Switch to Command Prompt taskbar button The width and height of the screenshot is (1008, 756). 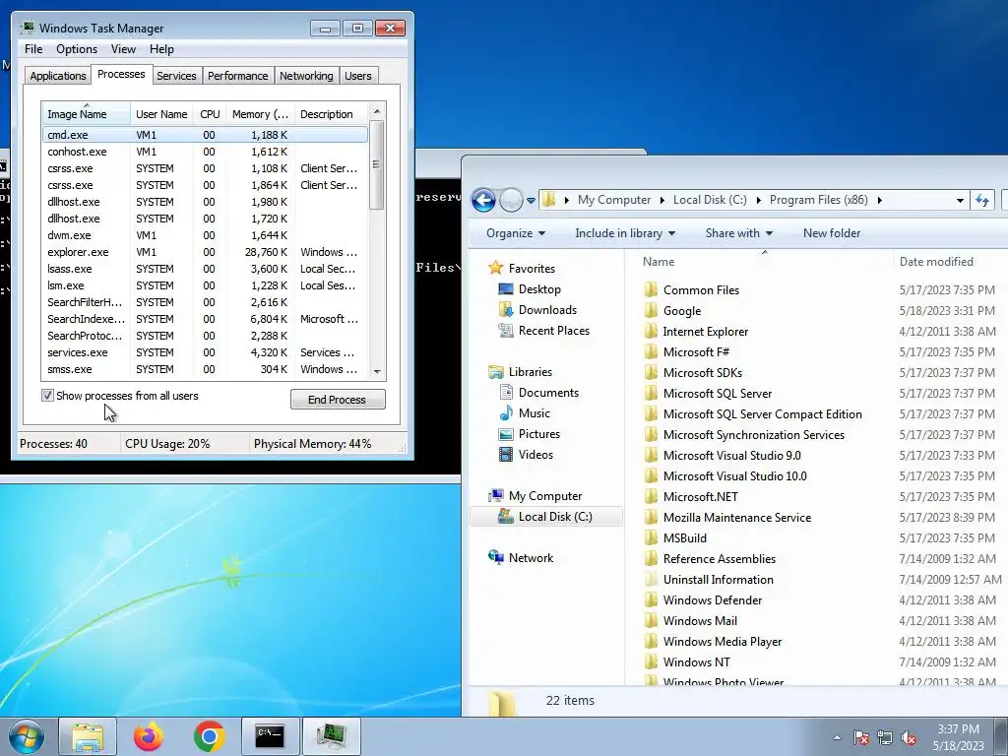click(270, 736)
